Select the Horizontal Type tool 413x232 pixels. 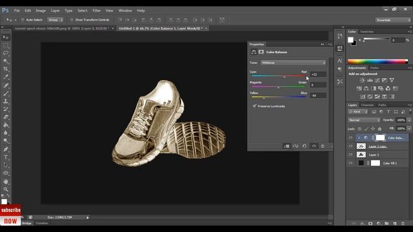coord(6,157)
